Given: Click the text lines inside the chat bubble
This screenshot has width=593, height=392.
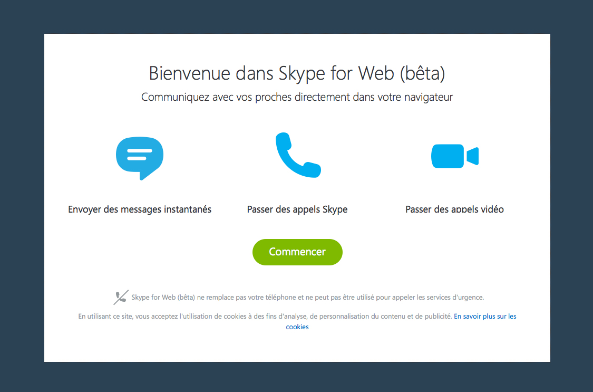Looking at the screenshot, I should [140, 154].
